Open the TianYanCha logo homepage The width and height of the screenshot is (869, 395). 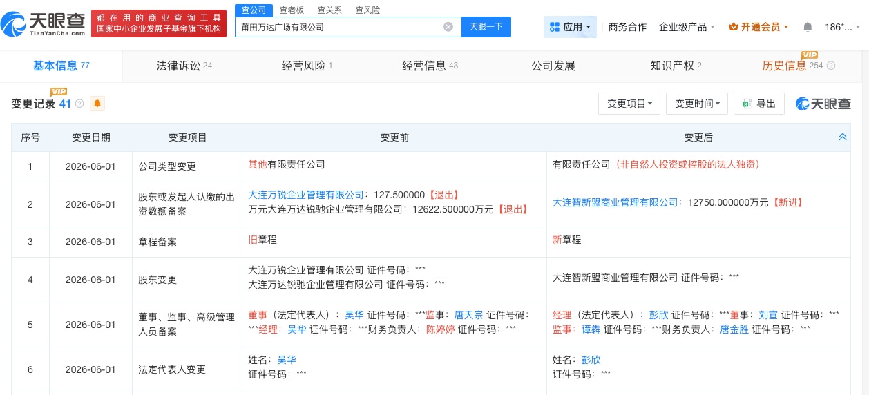click(x=43, y=24)
